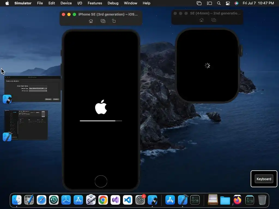Open Google Chrome from the Dock
Viewport: 279px width, 209px height.
(103, 200)
